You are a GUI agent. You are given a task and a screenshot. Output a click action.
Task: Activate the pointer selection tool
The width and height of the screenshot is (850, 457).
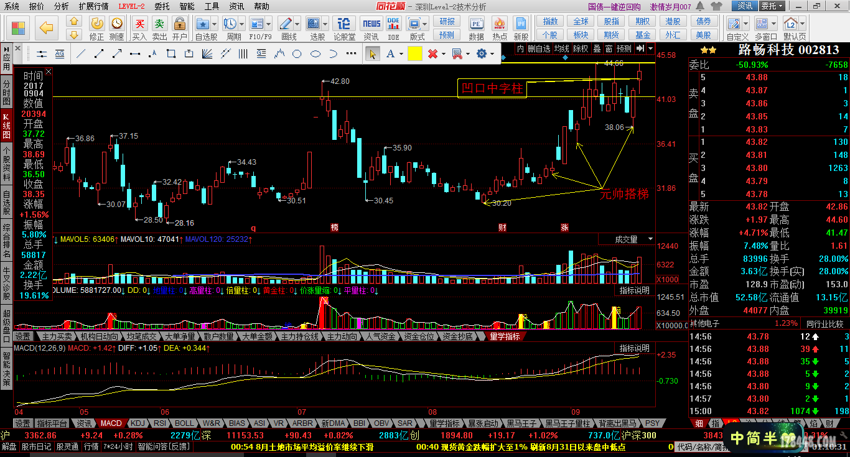click(x=373, y=54)
